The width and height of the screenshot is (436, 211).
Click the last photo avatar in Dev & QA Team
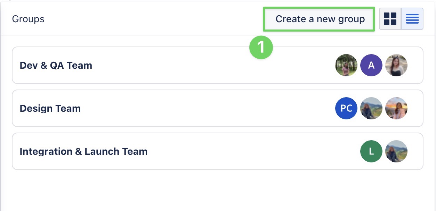point(396,65)
